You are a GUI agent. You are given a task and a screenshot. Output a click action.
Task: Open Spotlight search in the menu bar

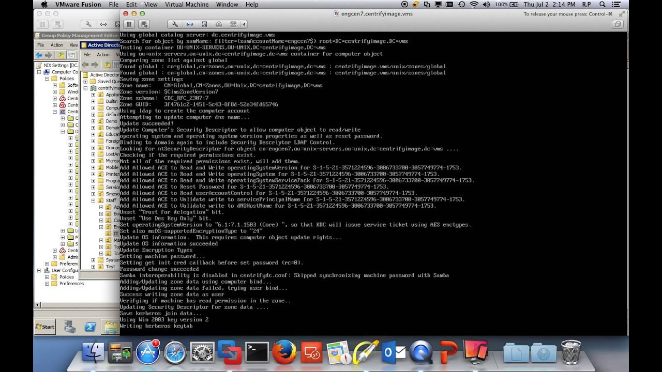click(603, 4)
